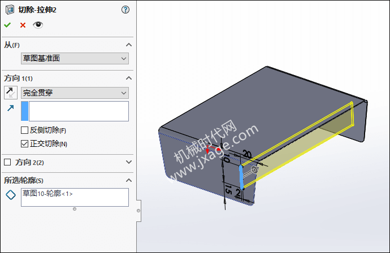The height and width of the screenshot is (253, 390).
Task: Enable the 方向 2(2) checkbox
Action: tap(7, 162)
